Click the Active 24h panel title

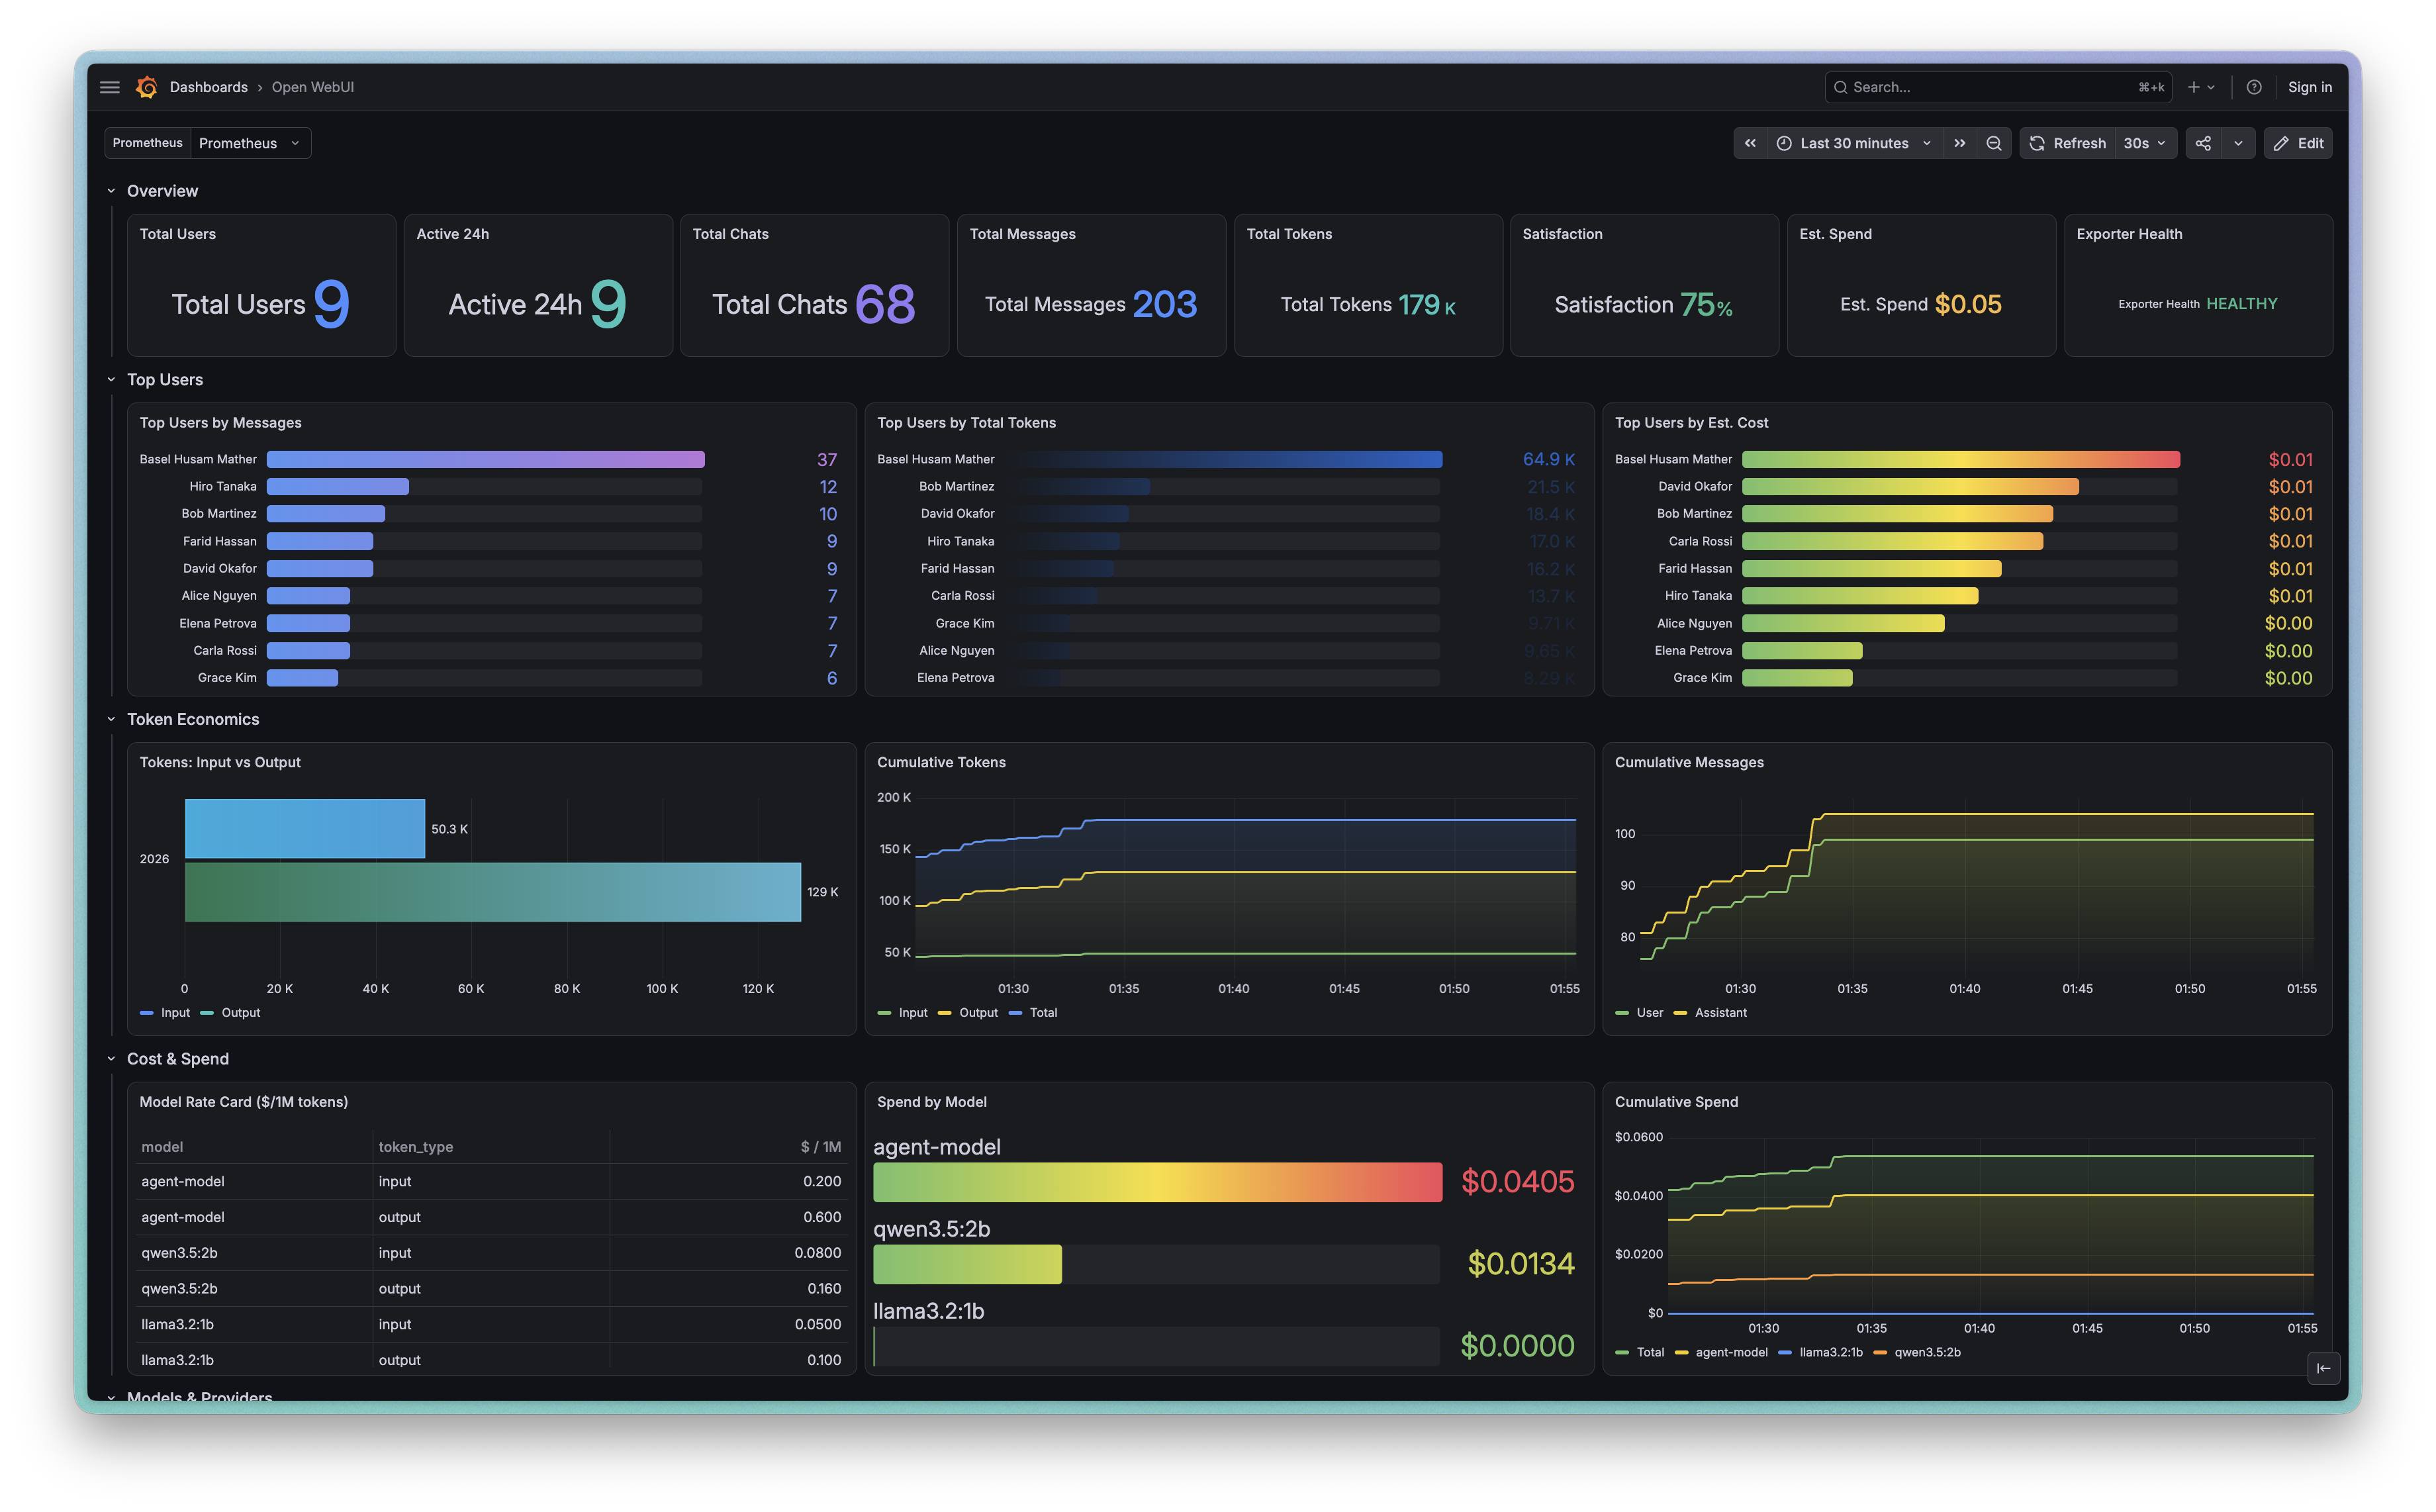[452, 234]
